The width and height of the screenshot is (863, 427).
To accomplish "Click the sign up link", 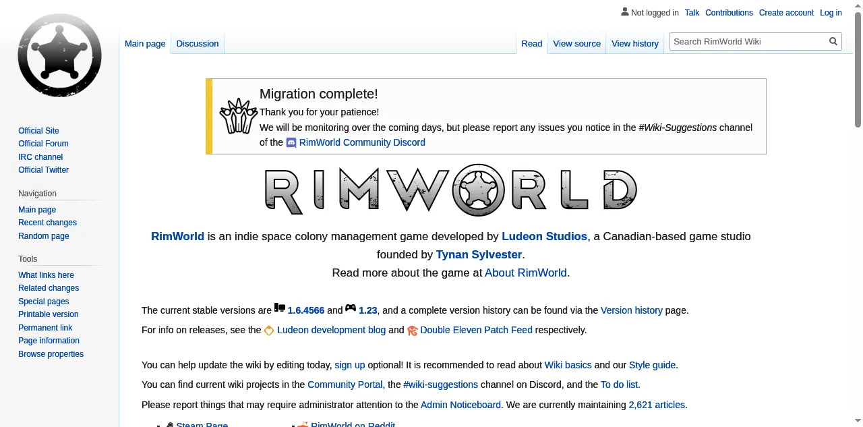I will pyautogui.click(x=350, y=365).
